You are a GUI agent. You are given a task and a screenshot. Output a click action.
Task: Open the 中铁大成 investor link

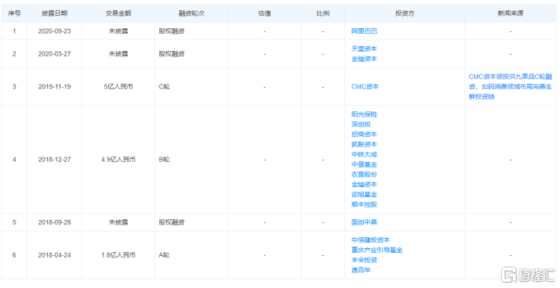click(x=364, y=154)
